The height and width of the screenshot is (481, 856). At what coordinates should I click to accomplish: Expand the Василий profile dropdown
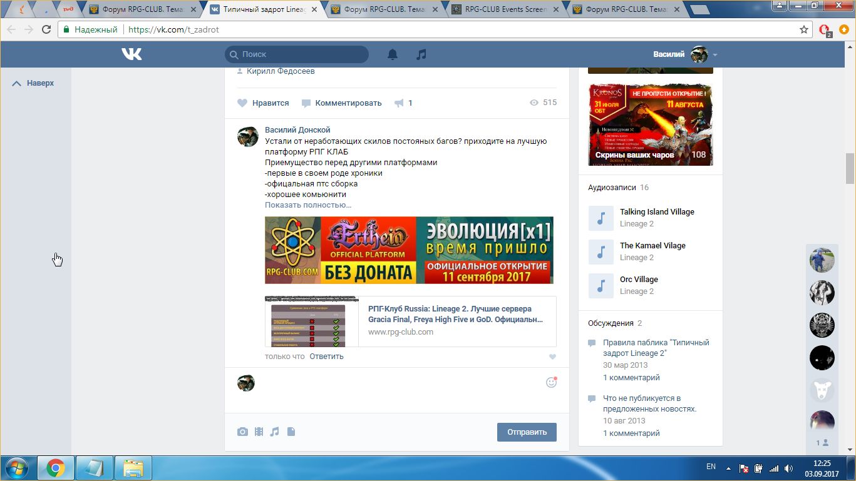[715, 54]
